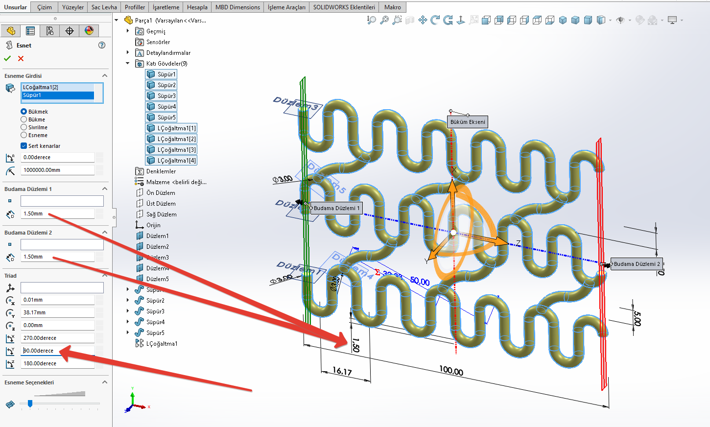Open the PropertyManager tab icon
The image size is (710, 427).
[30, 31]
